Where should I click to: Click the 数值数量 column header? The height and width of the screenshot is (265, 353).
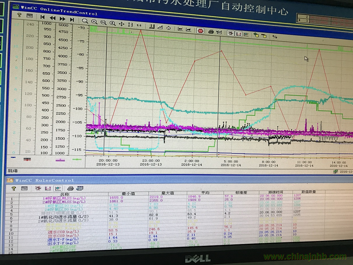[309, 192]
